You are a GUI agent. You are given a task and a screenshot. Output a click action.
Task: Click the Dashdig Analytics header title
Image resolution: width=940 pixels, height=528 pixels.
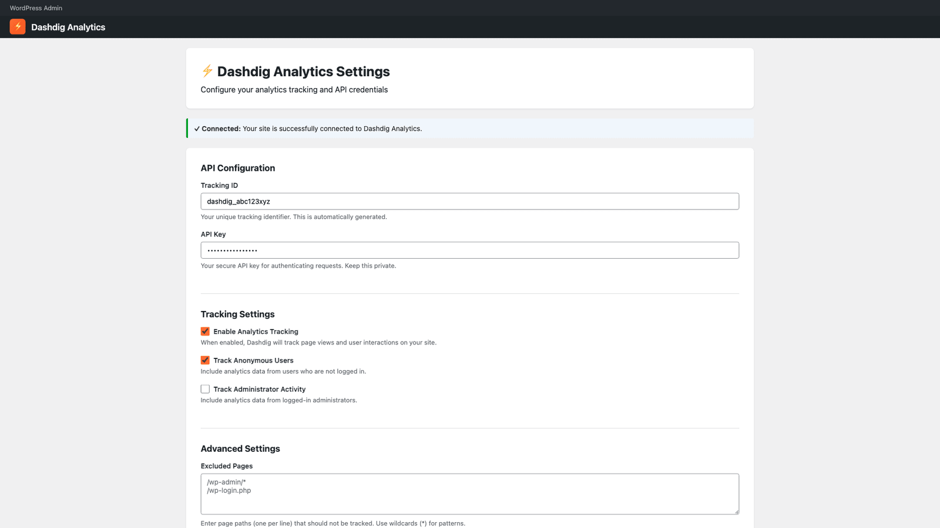(68, 27)
